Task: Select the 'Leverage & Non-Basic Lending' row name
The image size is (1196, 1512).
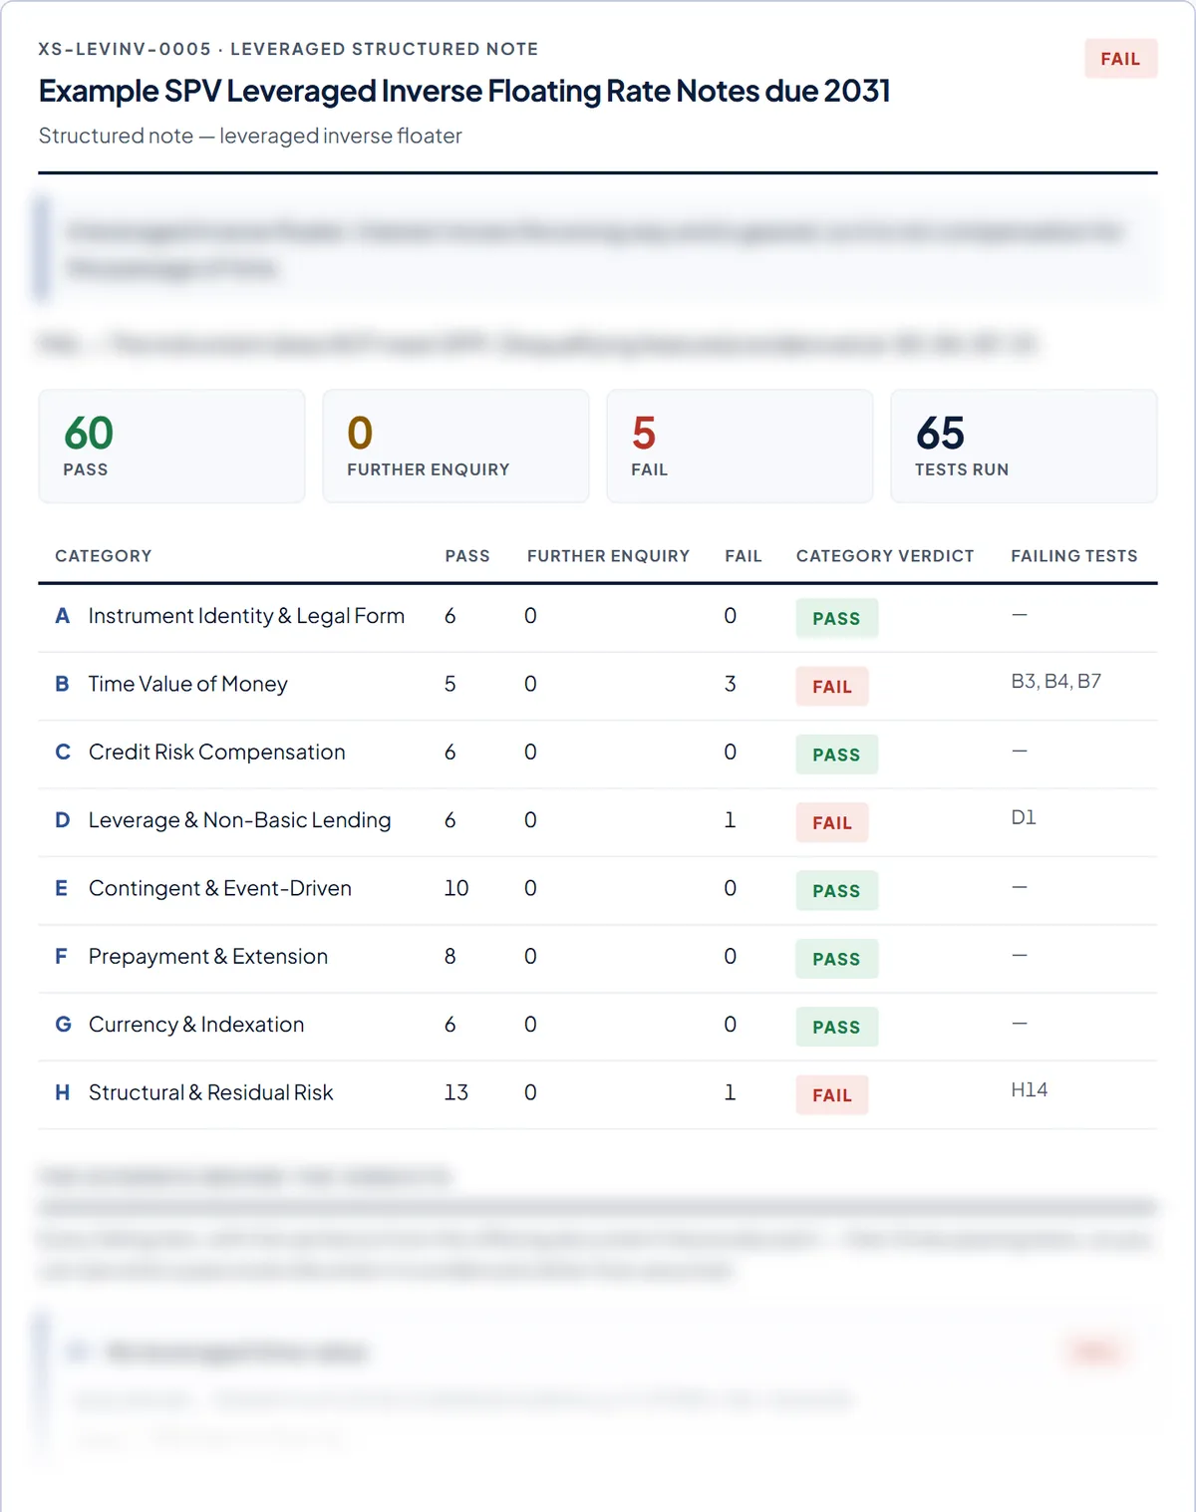Action: (240, 820)
